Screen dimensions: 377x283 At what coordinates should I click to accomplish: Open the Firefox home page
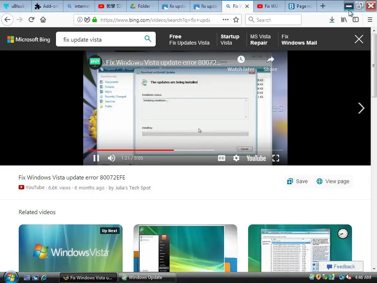43,20
